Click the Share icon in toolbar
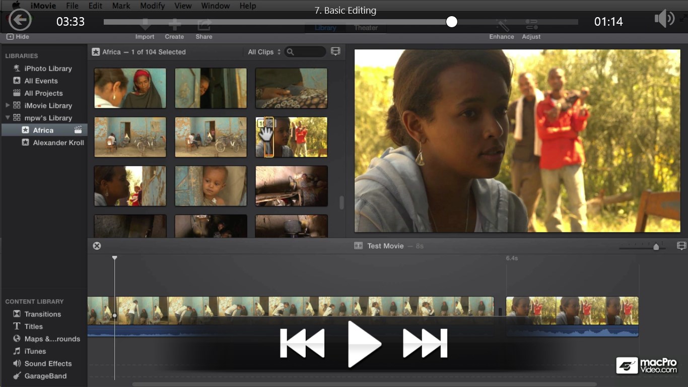Screen dimensions: 688x387 (x=204, y=25)
